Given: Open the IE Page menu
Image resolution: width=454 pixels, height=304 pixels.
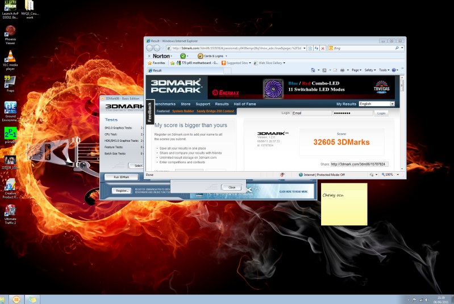Looking at the screenshot, I should coord(356,70).
